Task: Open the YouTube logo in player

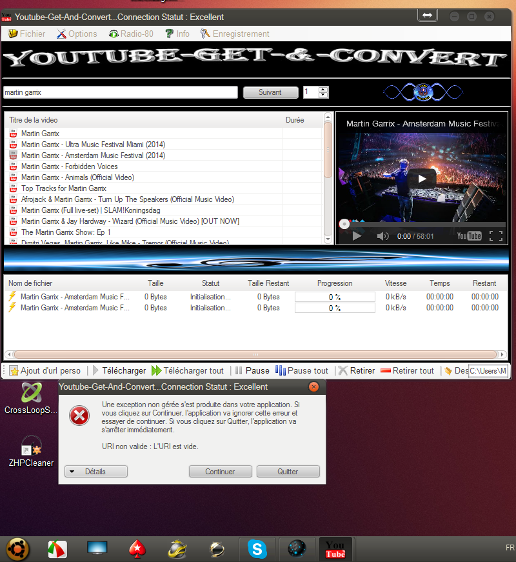Action: pyautogui.click(x=469, y=236)
